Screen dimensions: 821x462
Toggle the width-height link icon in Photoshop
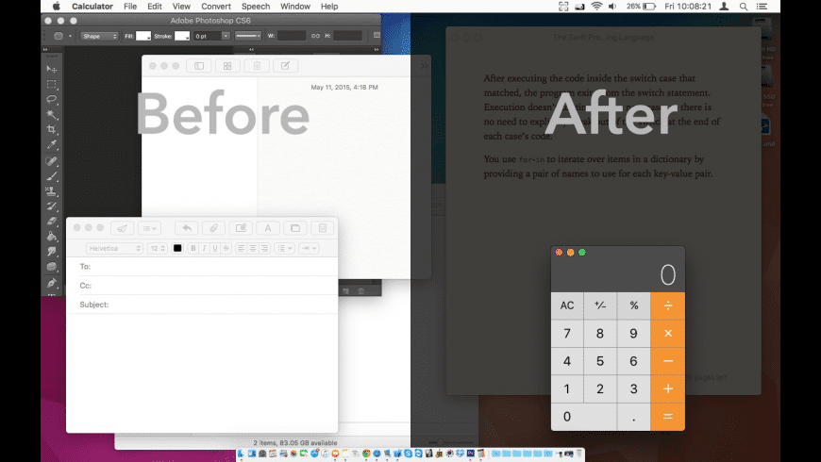(x=315, y=36)
